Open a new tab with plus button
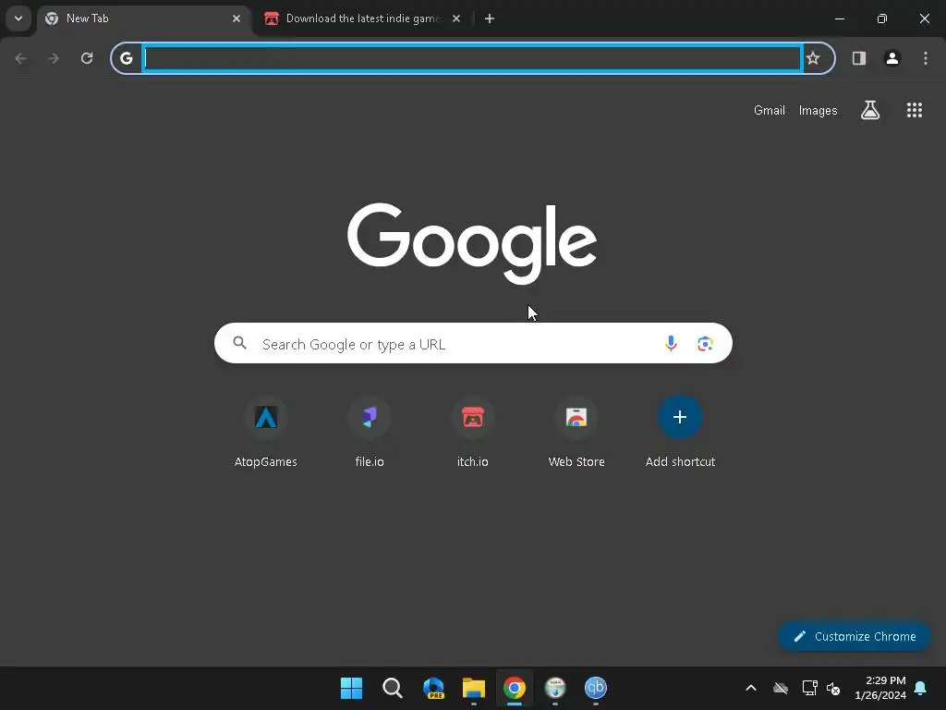The image size is (946, 710). coord(490,18)
